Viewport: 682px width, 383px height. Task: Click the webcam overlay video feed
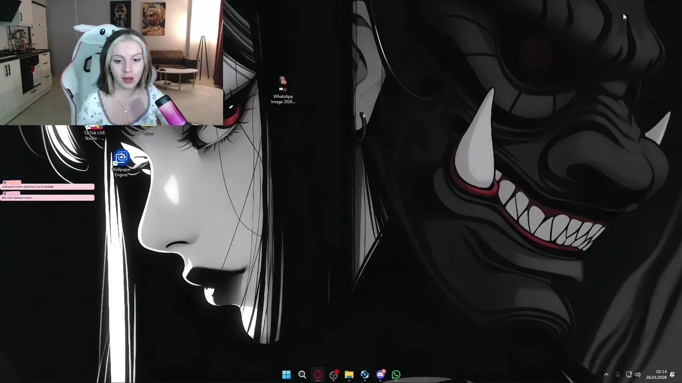[x=111, y=62]
